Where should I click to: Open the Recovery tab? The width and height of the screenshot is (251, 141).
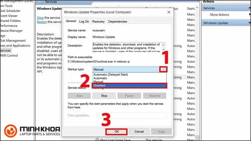tap(98, 22)
